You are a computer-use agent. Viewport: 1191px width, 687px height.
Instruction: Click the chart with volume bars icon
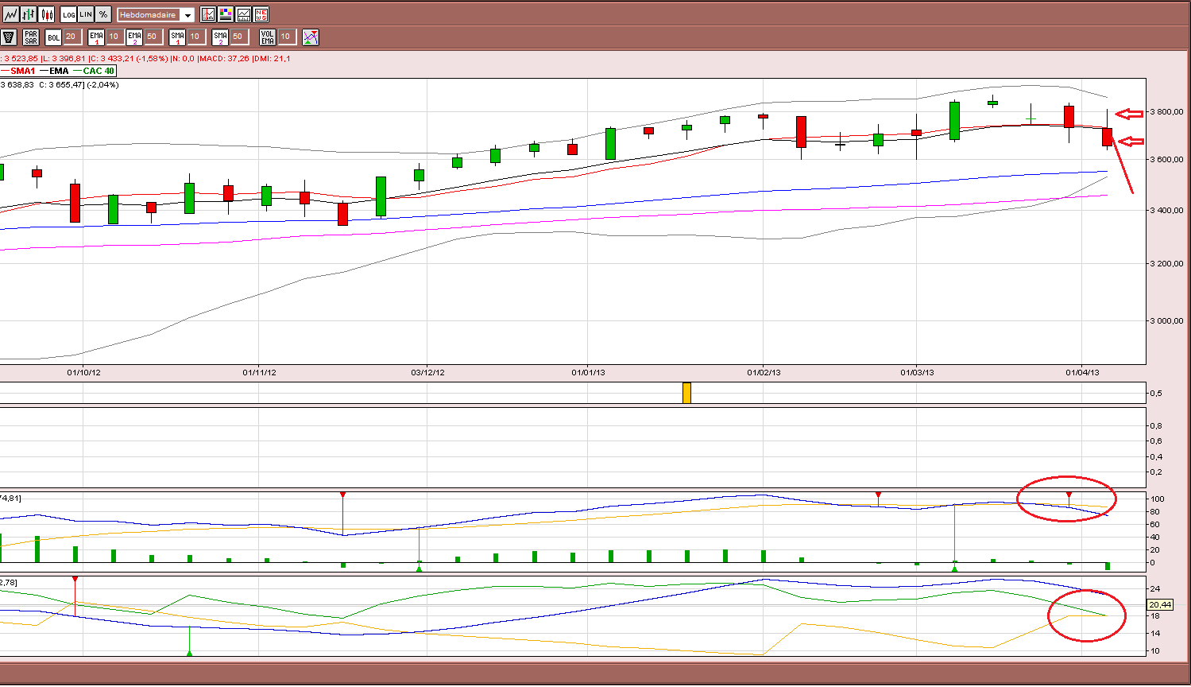[243, 14]
